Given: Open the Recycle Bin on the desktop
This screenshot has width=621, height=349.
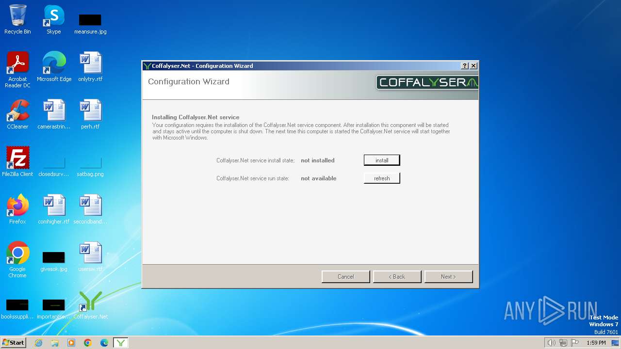Looking at the screenshot, I should 17,19.
